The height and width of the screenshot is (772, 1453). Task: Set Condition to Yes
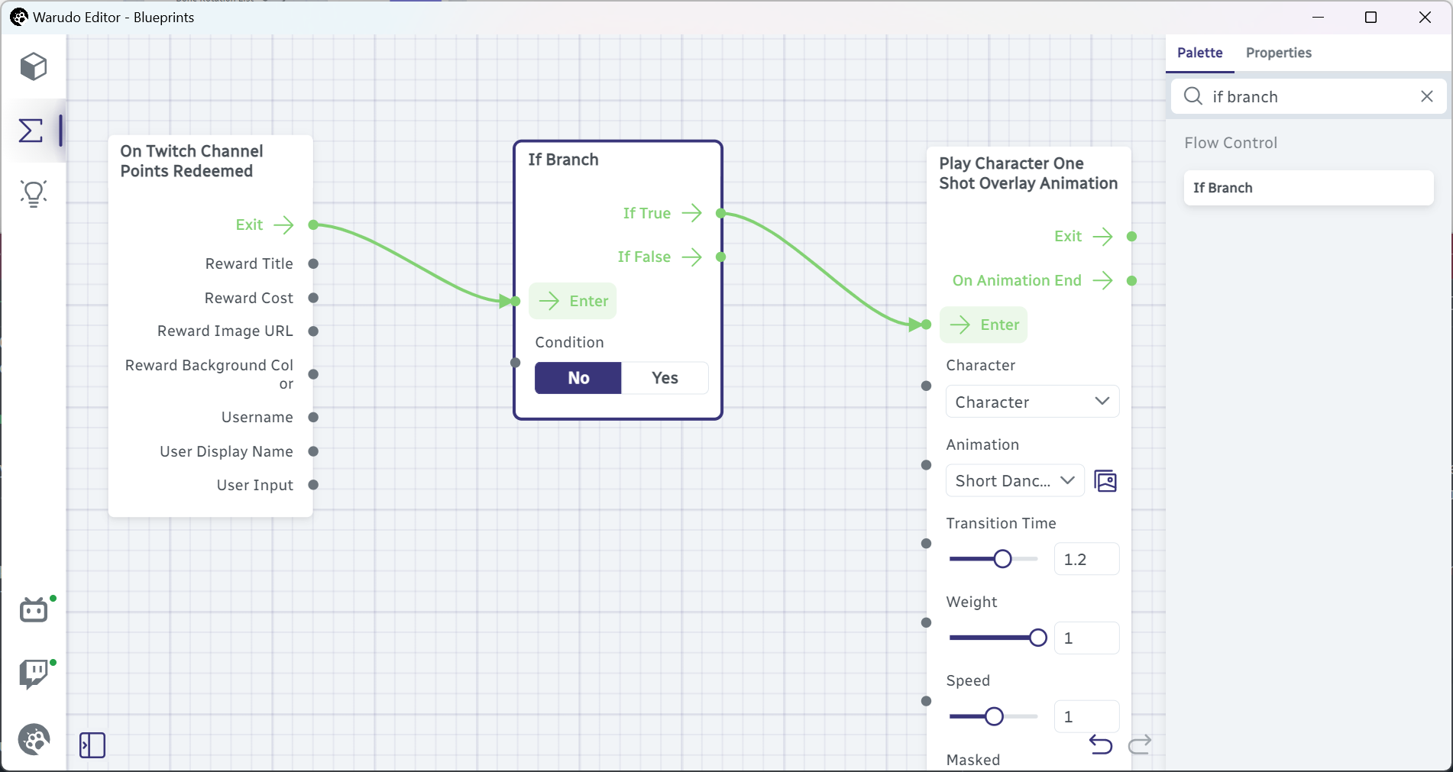click(665, 378)
